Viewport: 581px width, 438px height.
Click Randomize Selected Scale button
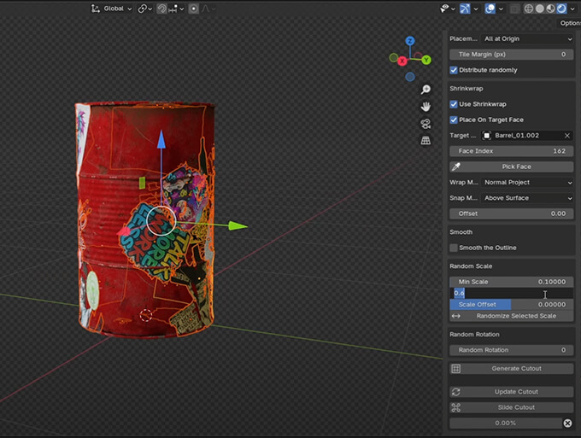point(511,316)
